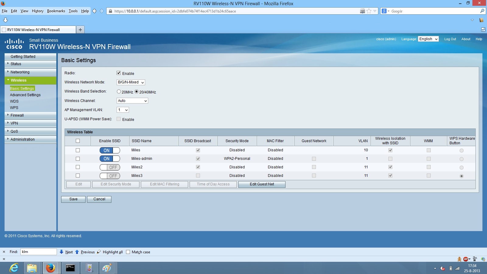Open a new tab with plus button
The image size is (487, 274).
click(80, 30)
